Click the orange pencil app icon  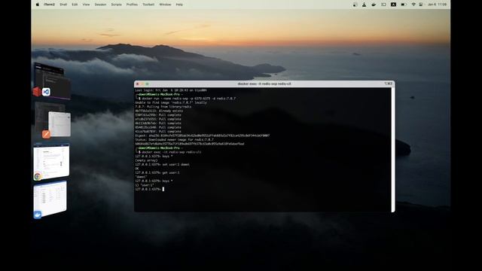pyautogui.click(x=46, y=134)
